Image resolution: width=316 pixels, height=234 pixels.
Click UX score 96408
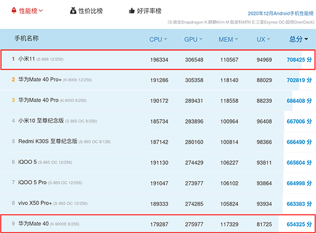pyautogui.click(x=264, y=121)
